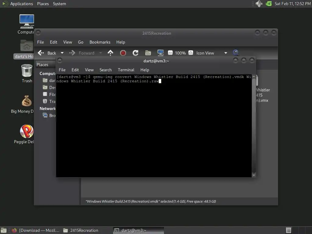This screenshot has height=234, width=312.
Task: Open Trash desktop icon
Action: click(x=27, y=73)
